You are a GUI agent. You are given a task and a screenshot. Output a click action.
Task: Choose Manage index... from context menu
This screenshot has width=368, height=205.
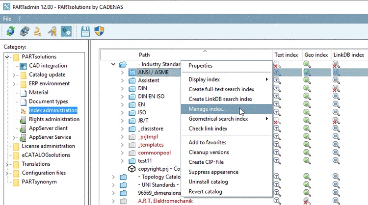point(227,109)
